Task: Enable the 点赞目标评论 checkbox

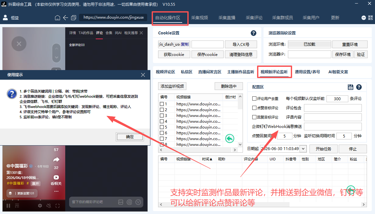Action: [x=254, y=108]
